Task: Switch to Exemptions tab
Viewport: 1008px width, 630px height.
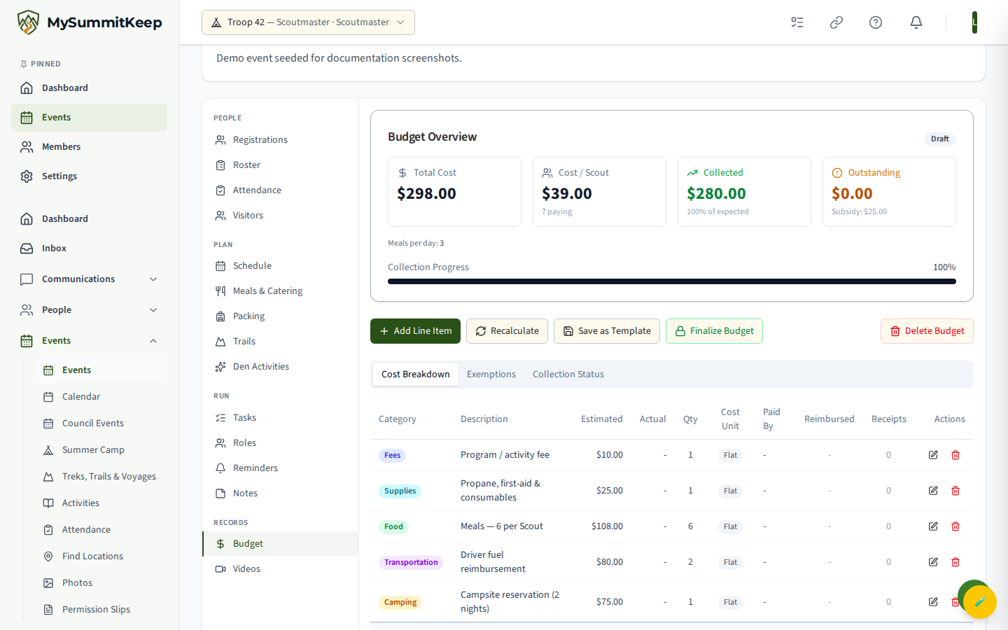Action: pos(491,374)
